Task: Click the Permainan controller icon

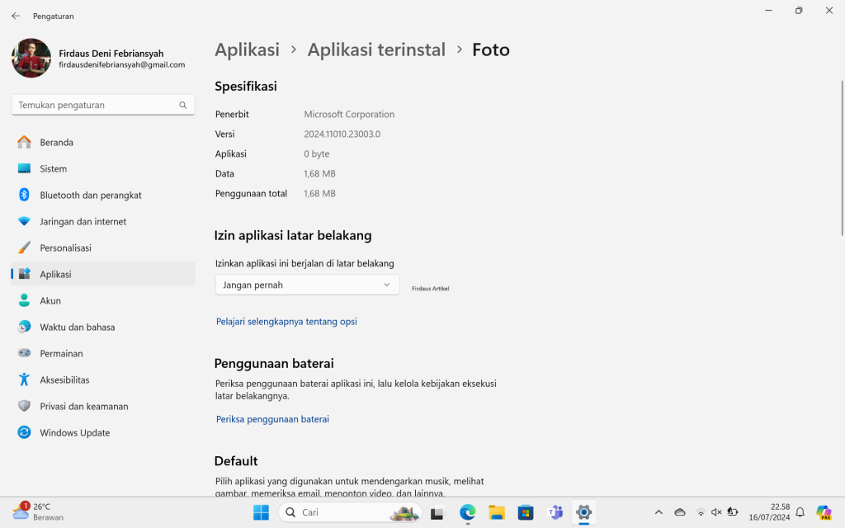Action: click(24, 353)
